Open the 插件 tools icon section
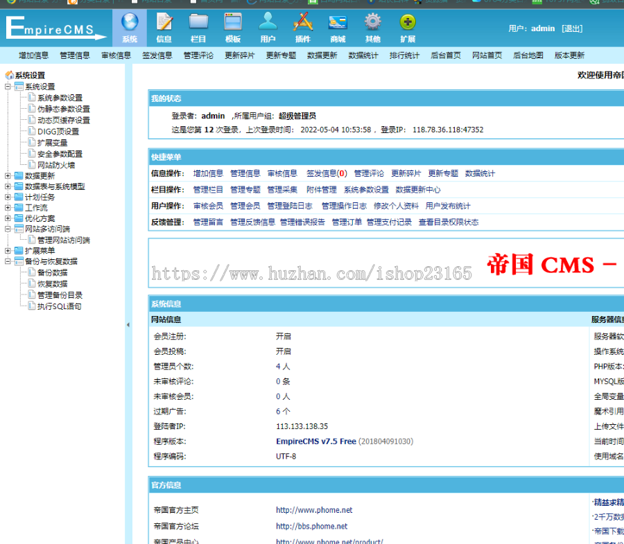 click(303, 28)
